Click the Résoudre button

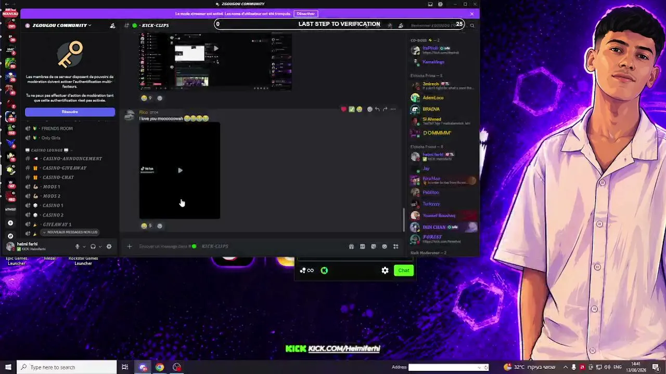coord(70,112)
